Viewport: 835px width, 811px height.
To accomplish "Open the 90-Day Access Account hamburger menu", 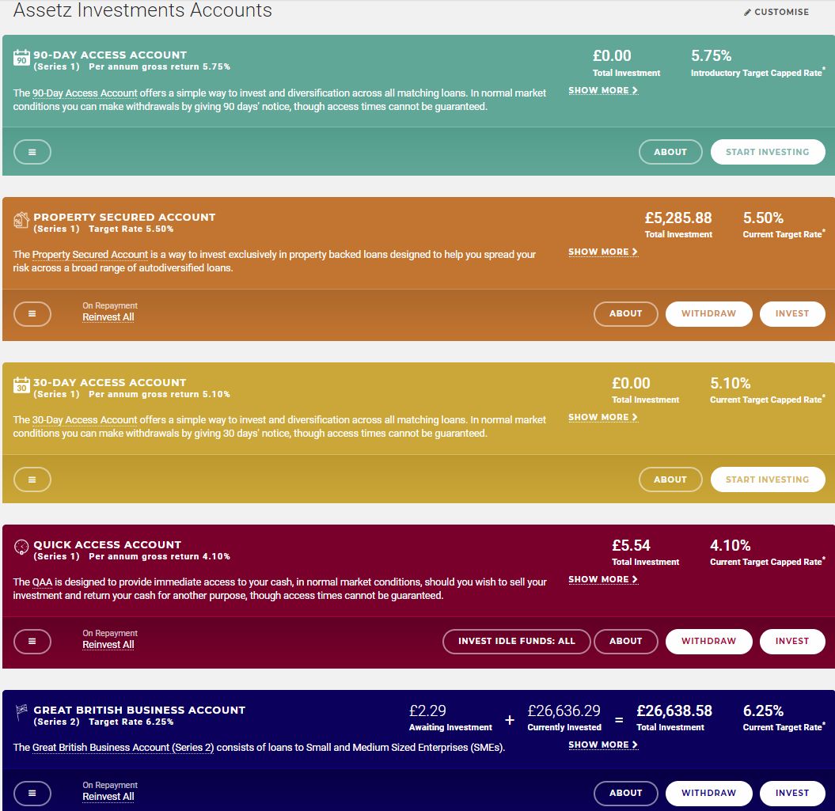I will pyautogui.click(x=32, y=152).
